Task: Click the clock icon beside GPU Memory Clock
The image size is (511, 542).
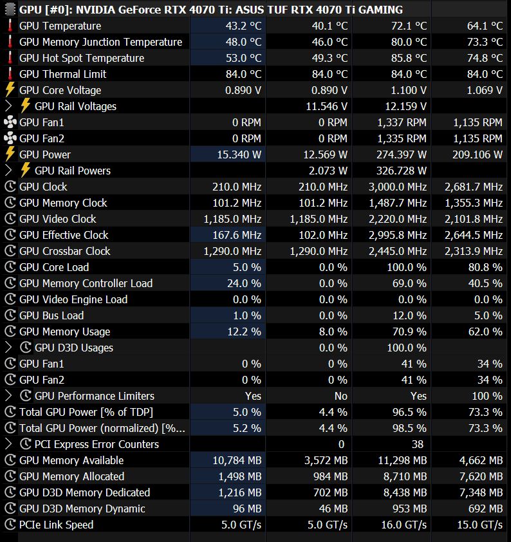Action: [10, 203]
